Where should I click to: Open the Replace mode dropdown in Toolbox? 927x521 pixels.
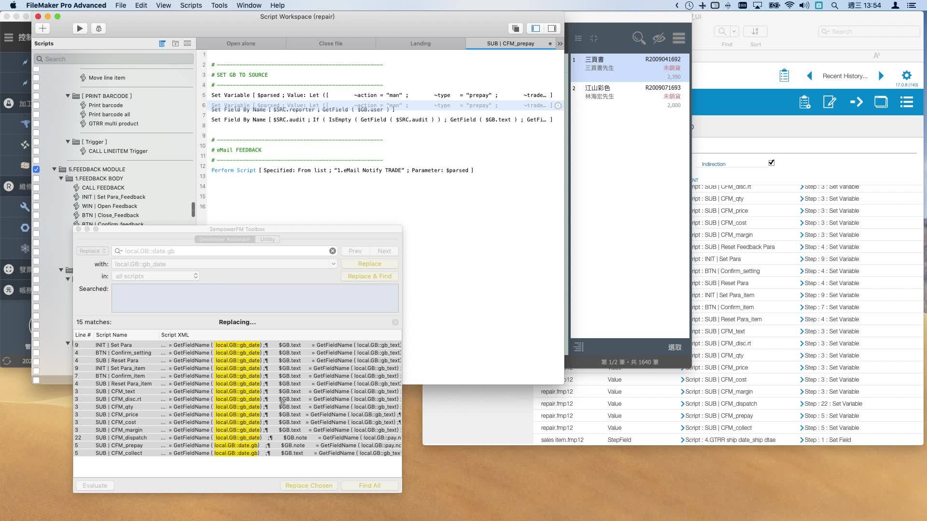[92, 251]
